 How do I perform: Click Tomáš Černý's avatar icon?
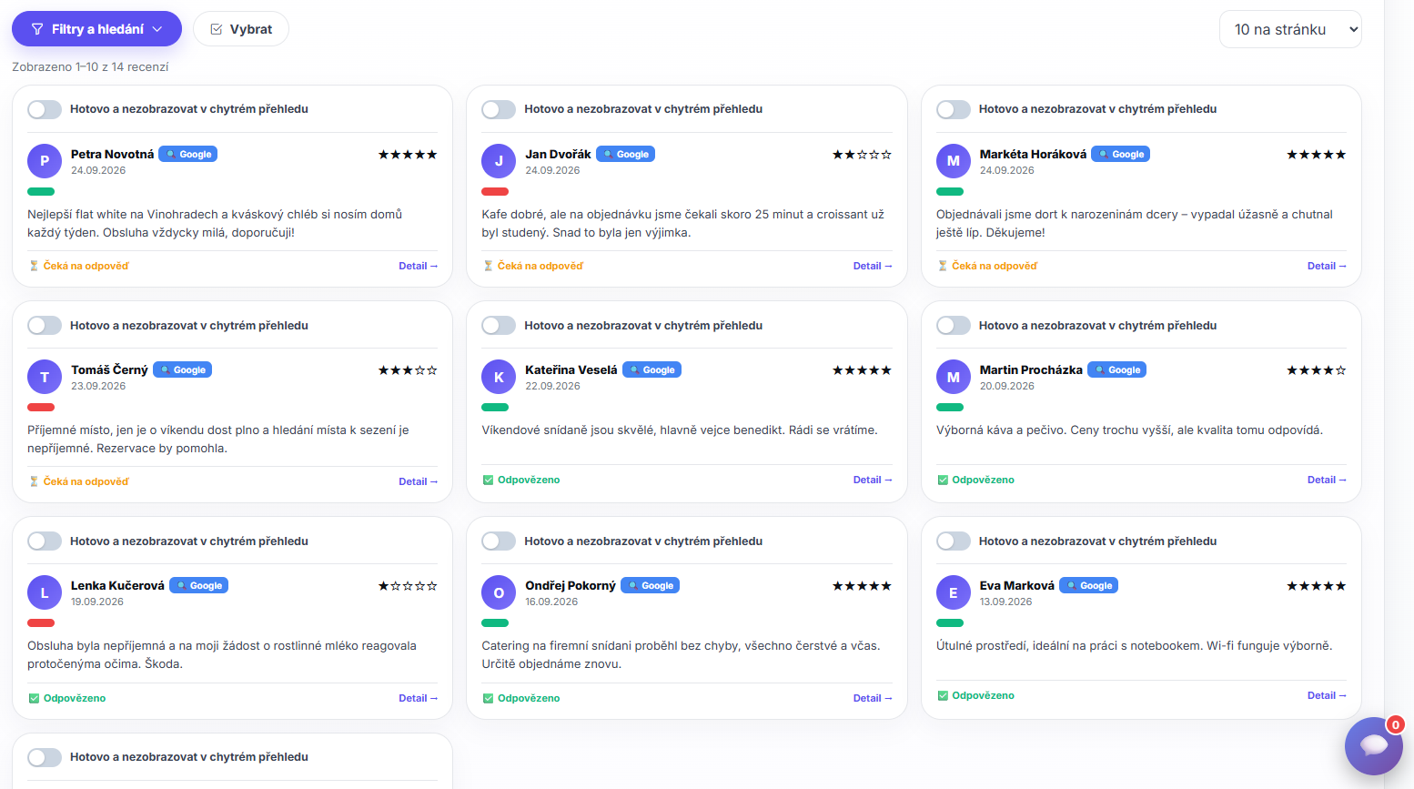click(45, 377)
